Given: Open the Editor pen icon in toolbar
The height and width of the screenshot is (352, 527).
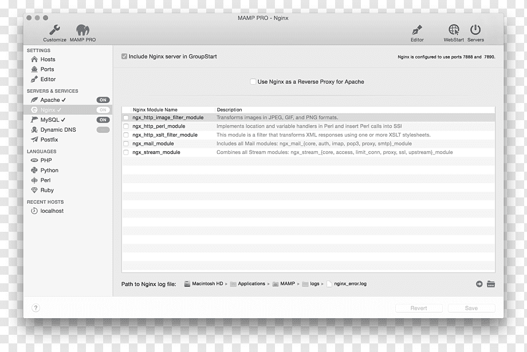Looking at the screenshot, I should pyautogui.click(x=417, y=30).
